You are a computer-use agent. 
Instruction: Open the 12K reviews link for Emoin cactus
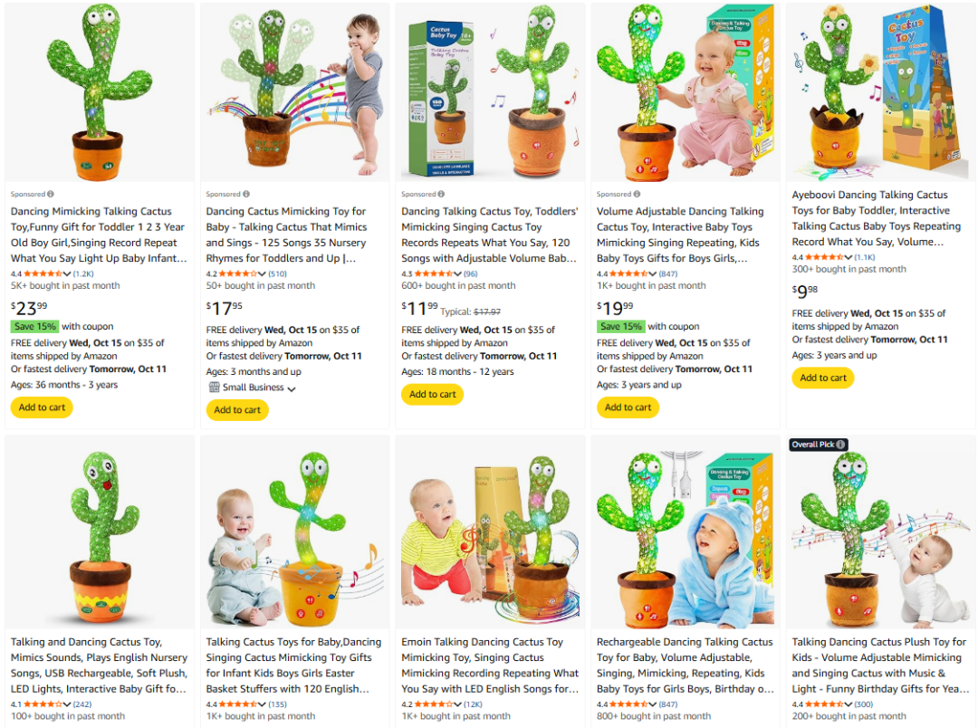tap(473, 704)
